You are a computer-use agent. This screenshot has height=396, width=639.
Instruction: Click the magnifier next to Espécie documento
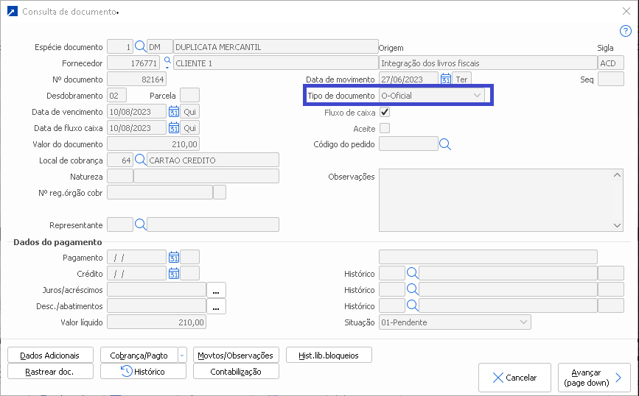pyautogui.click(x=140, y=47)
